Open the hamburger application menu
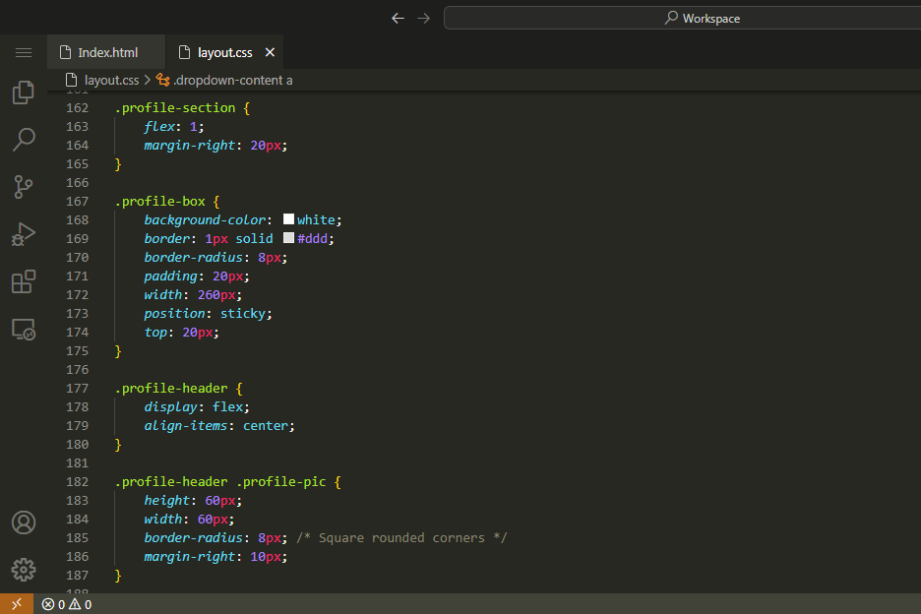 pos(24,53)
